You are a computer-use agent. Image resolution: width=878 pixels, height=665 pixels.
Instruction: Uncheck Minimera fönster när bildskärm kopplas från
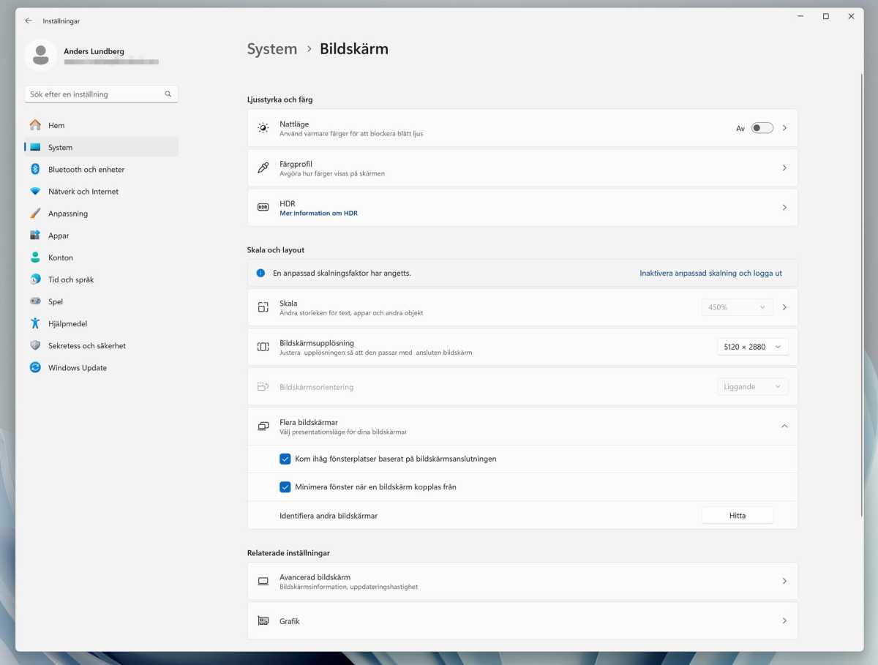285,487
